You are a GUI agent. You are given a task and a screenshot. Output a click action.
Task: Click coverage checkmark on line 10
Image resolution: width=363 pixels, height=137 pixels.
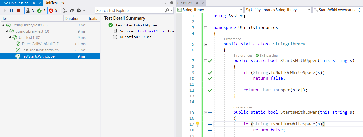tap(210, 79)
